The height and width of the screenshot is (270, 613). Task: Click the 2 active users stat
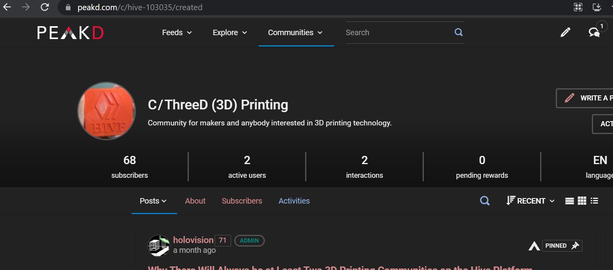(x=247, y=167)
